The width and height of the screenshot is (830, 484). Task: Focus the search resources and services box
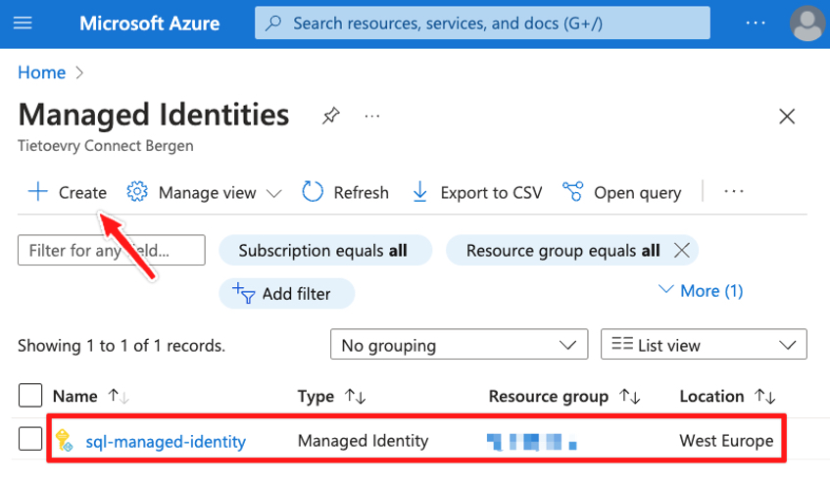click(x=482, y=23)
